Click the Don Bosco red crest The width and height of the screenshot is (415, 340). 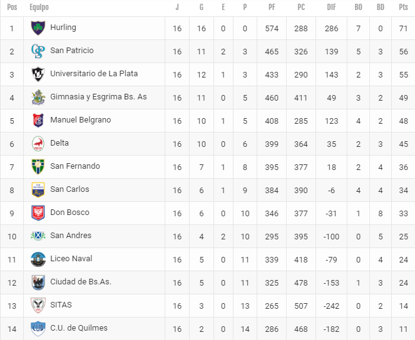(38, 213)
